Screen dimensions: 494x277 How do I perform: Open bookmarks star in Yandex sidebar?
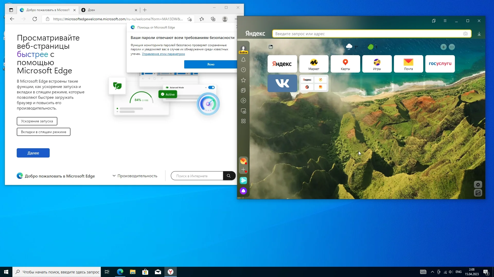click(x=243, y=80)
